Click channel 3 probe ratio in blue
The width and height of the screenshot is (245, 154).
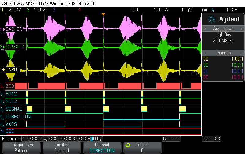[237, 71]
